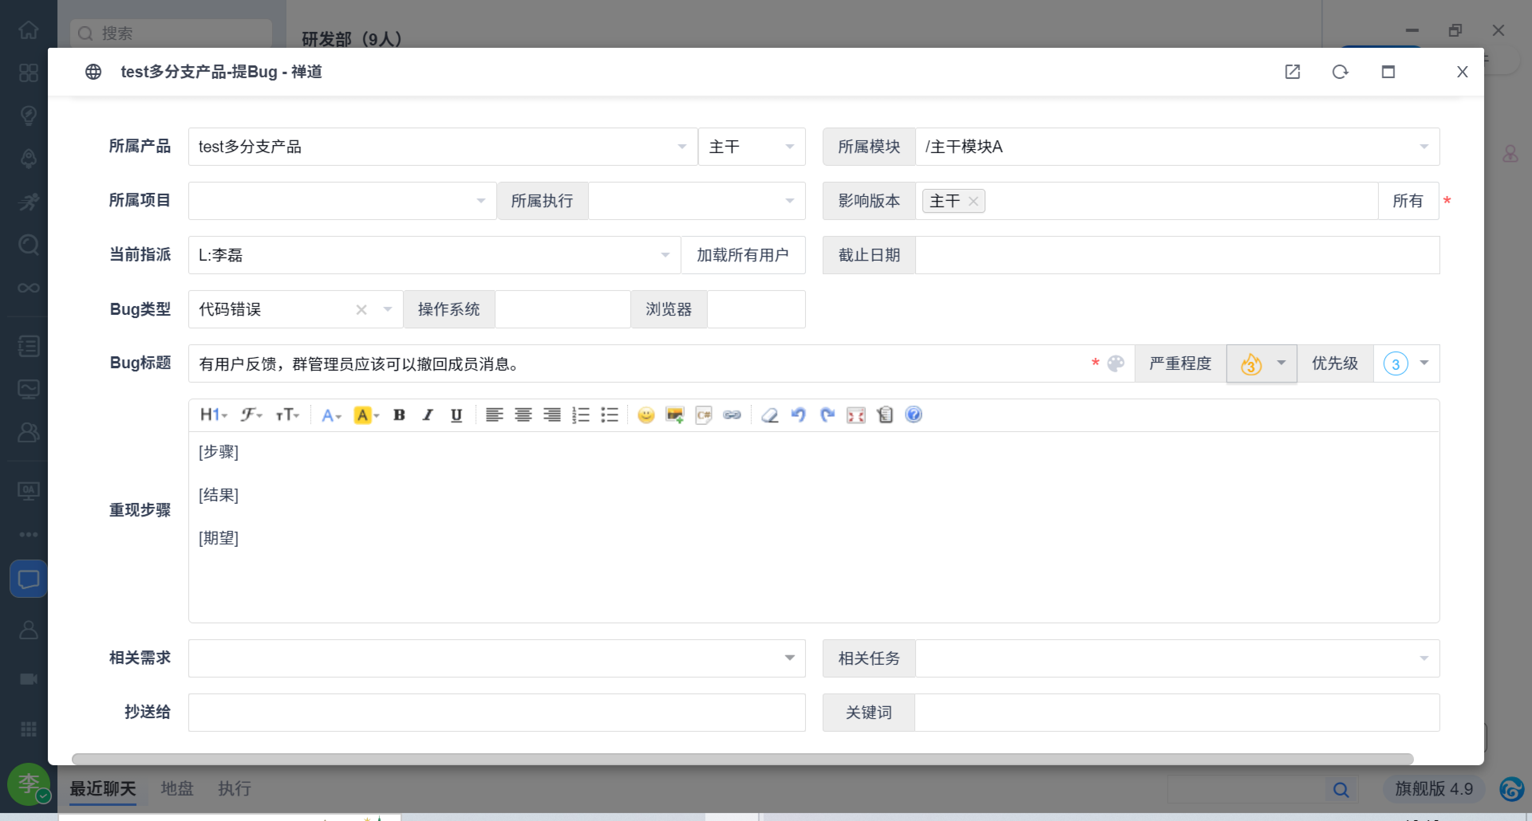Click the 搜索 box in chat window

(171, 33)
